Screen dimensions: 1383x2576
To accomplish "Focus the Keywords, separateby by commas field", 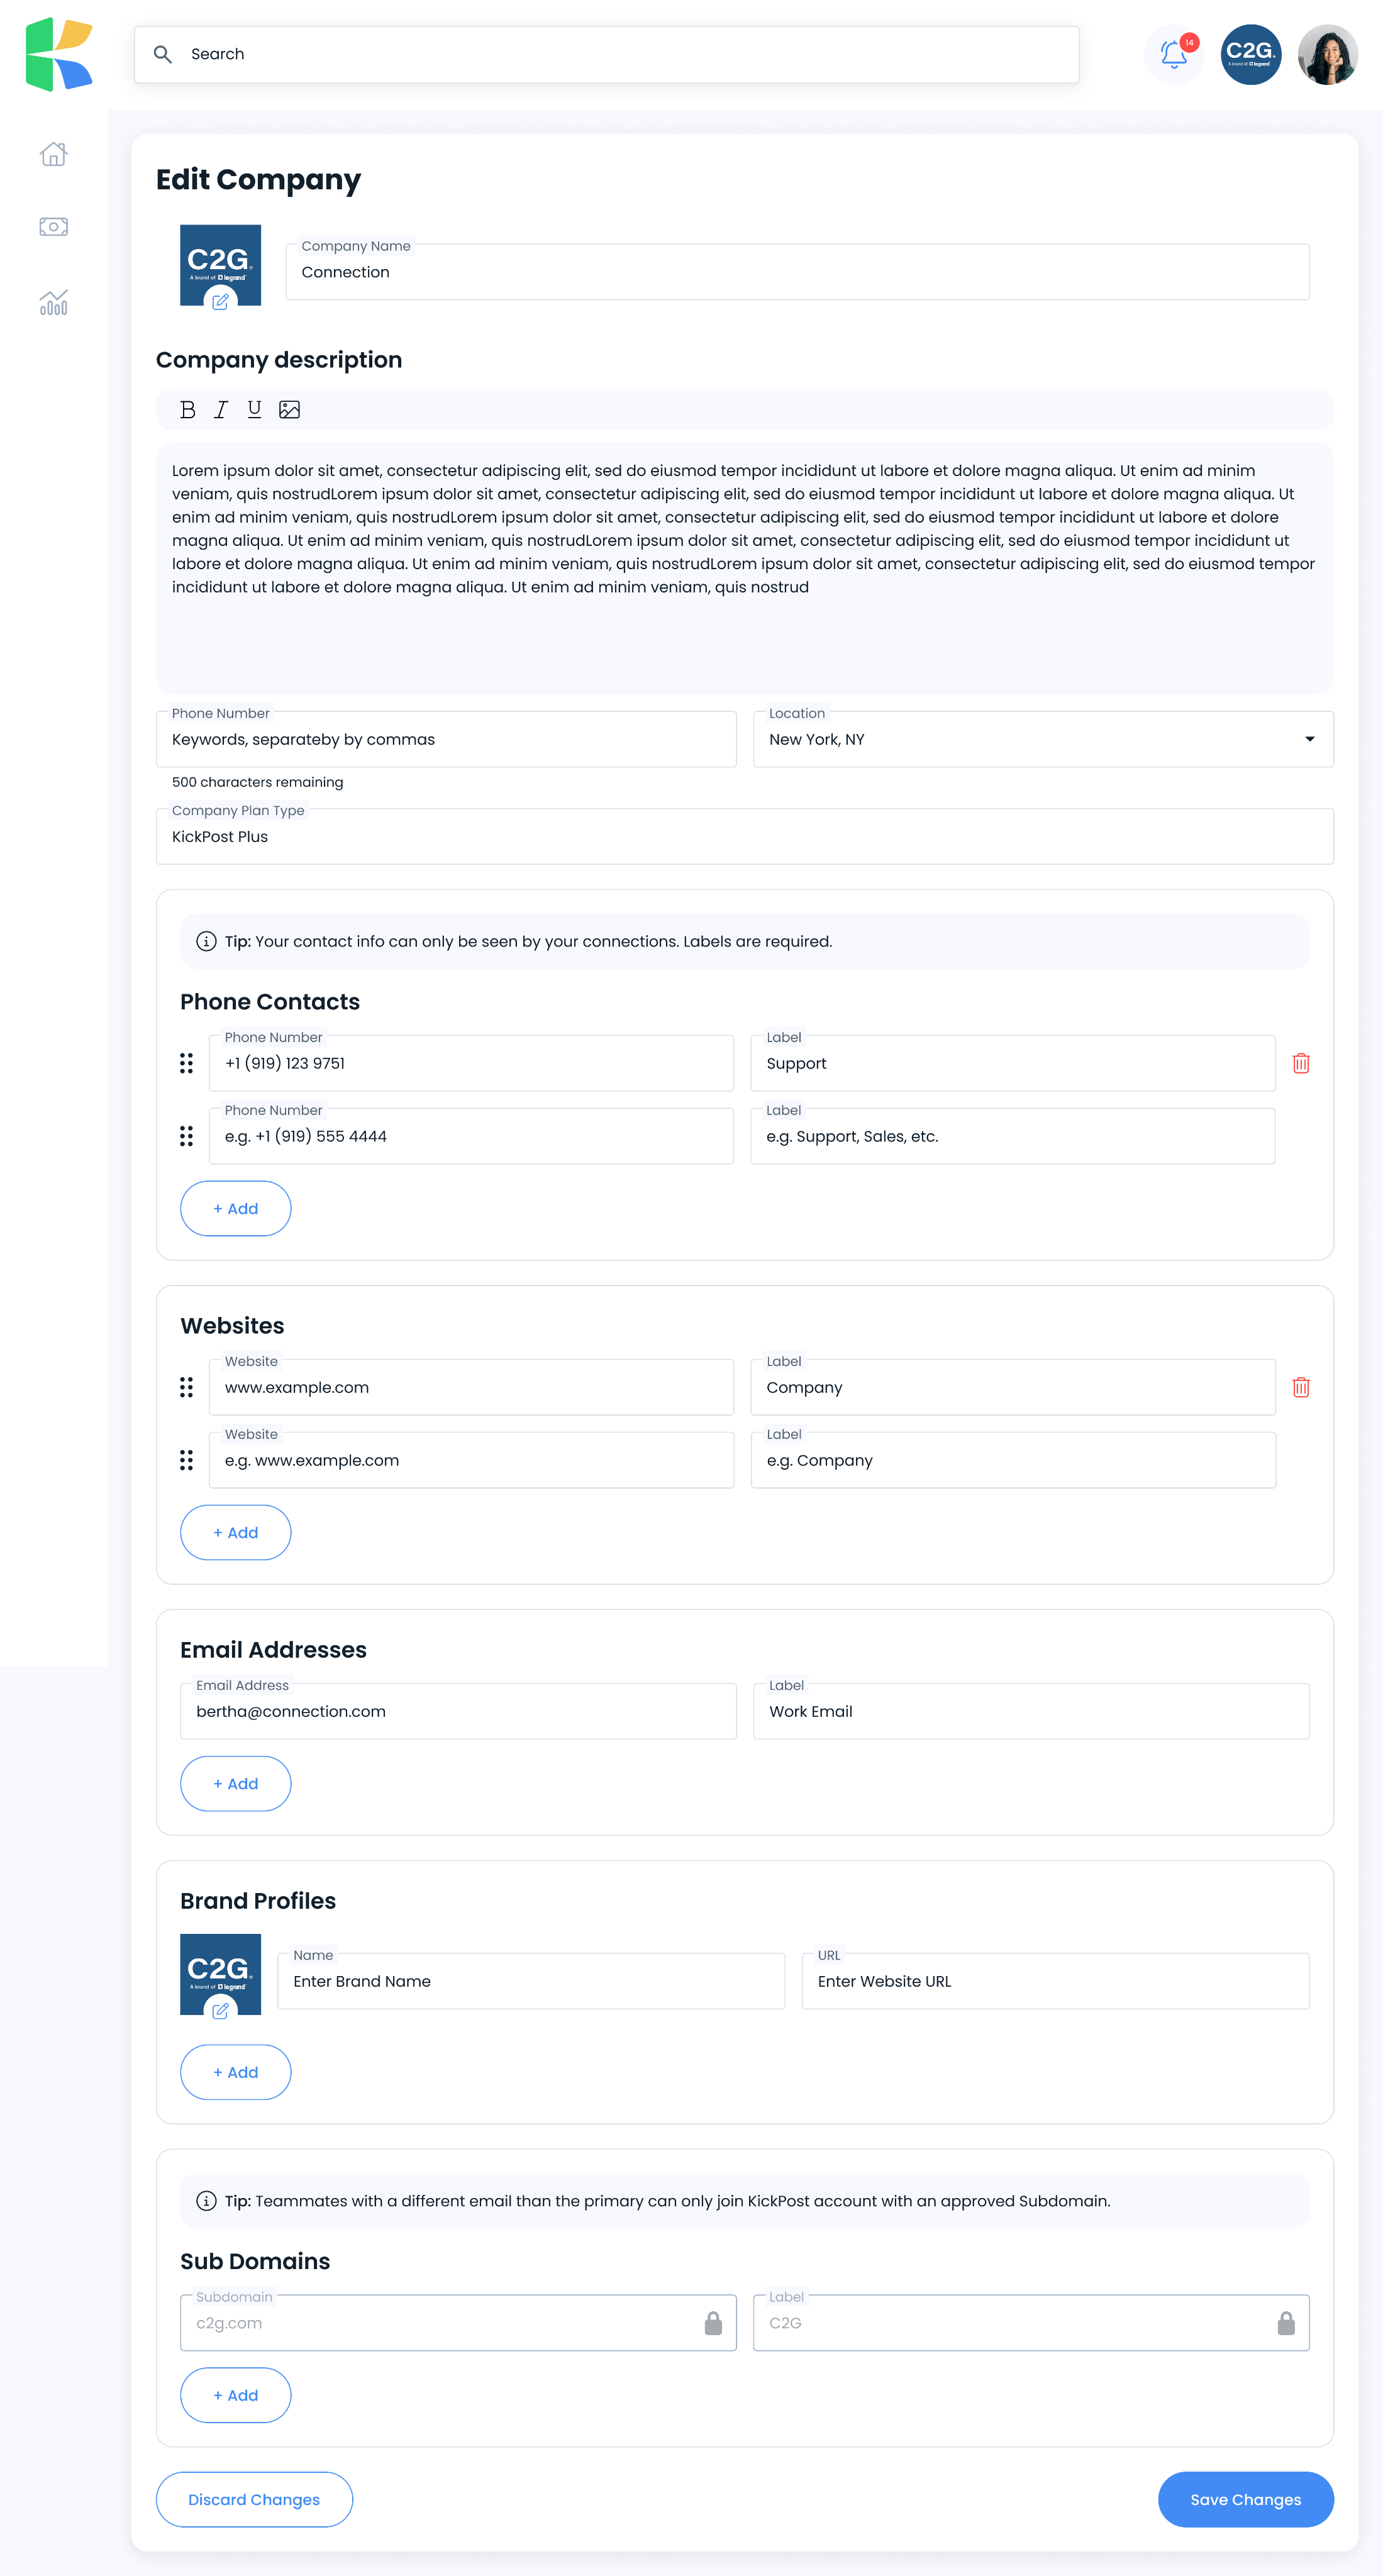I will 446,739.
